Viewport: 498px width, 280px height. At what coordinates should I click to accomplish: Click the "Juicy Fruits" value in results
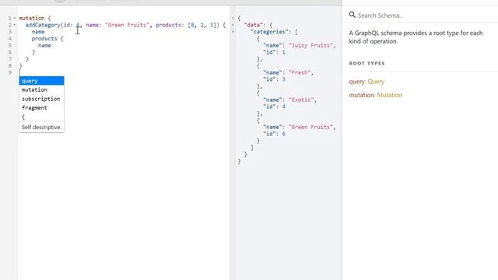click(310, 45)
